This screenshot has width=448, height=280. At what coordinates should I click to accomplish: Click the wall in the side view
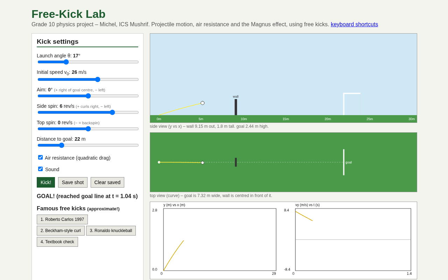click(x=236, y=107)
